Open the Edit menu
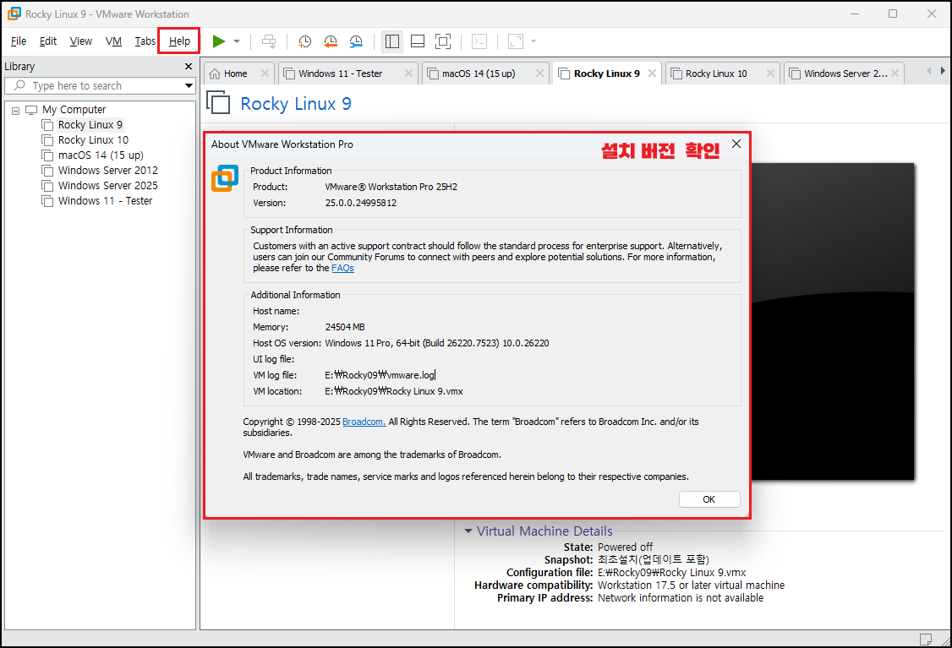 coord(48,41)
